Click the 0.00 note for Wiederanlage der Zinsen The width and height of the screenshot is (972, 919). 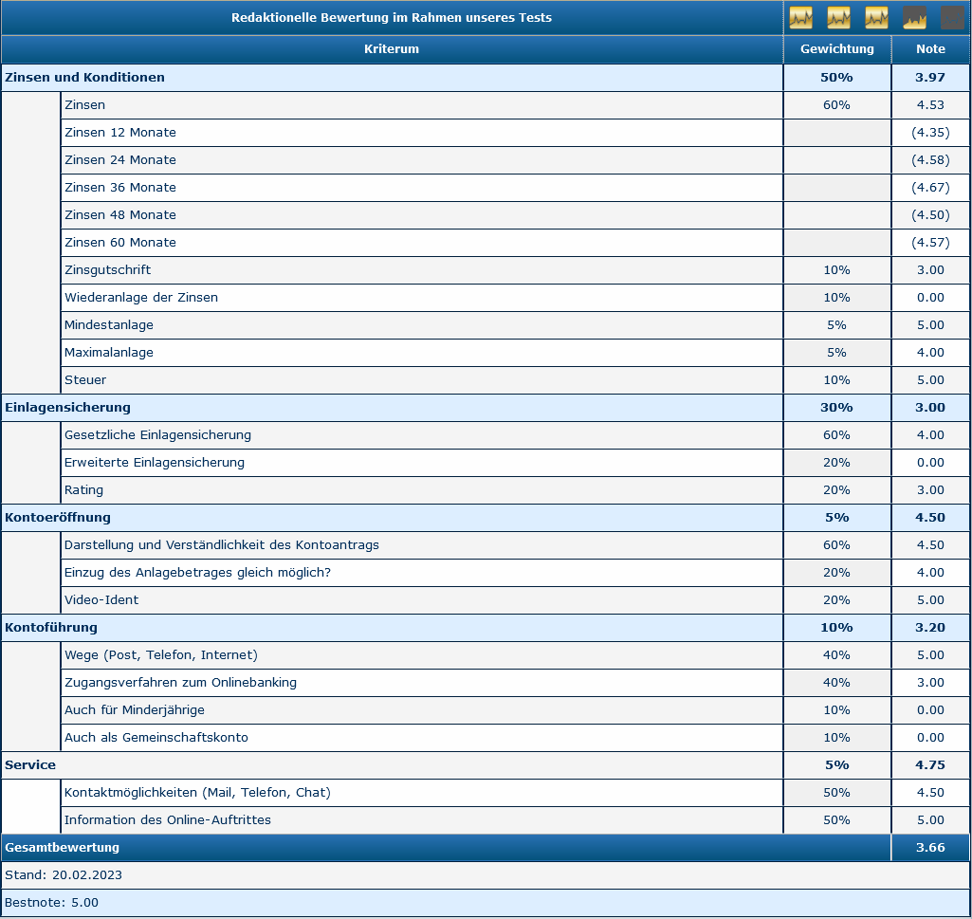[x=930, y=298]
